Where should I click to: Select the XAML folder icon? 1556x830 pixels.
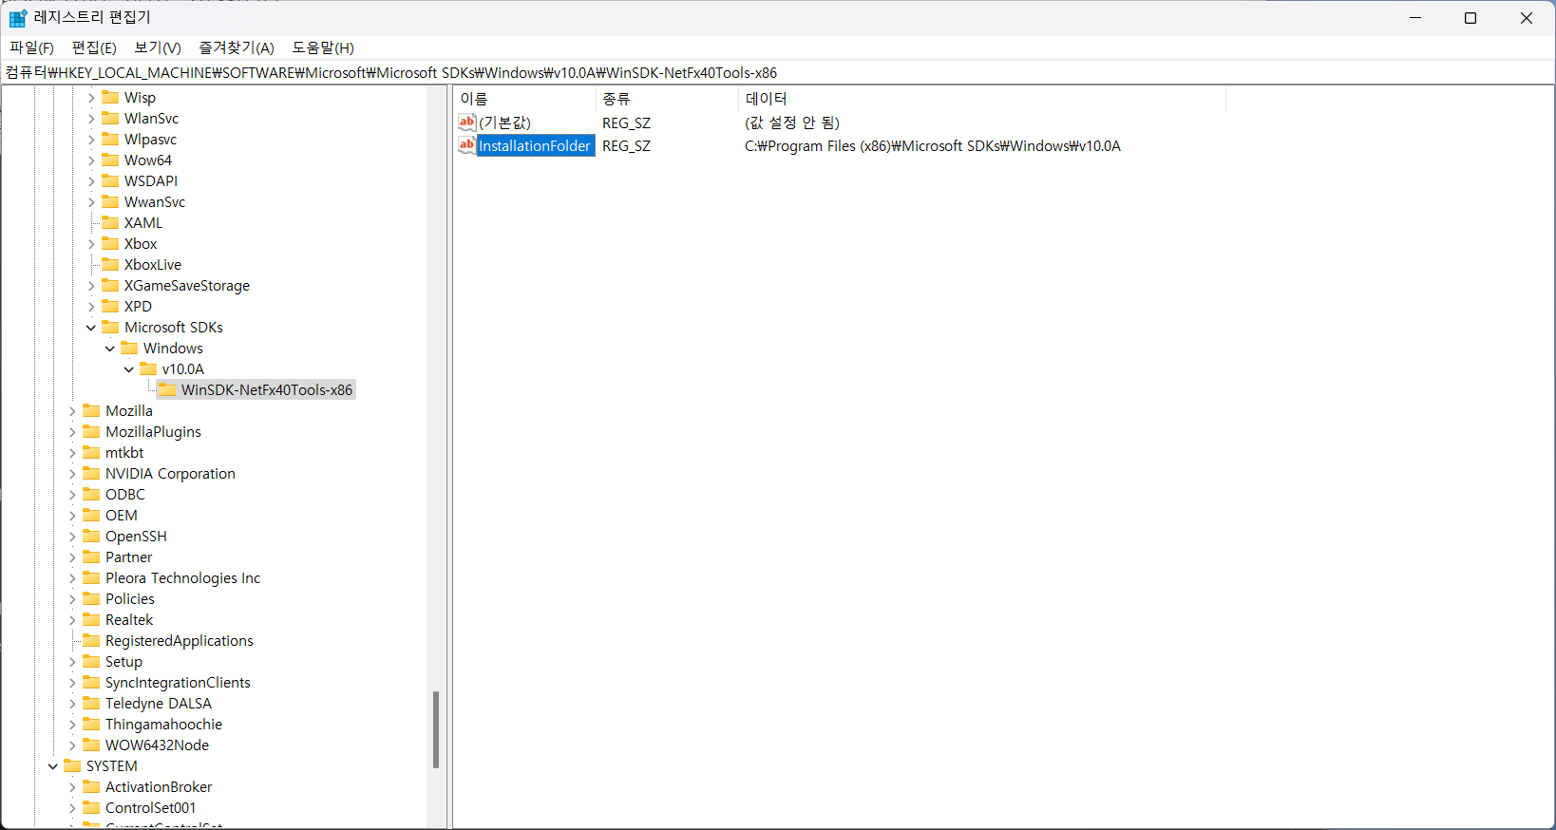[110, 222]
